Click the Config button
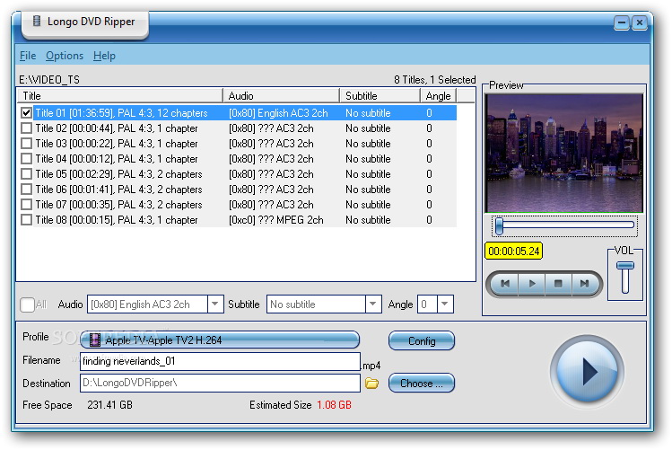The height and width of the screenshot is (450, 672). (x=421, y=340)
